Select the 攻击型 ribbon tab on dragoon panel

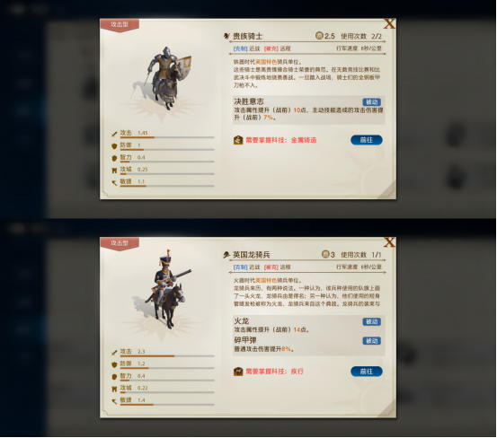click(120, 243)
